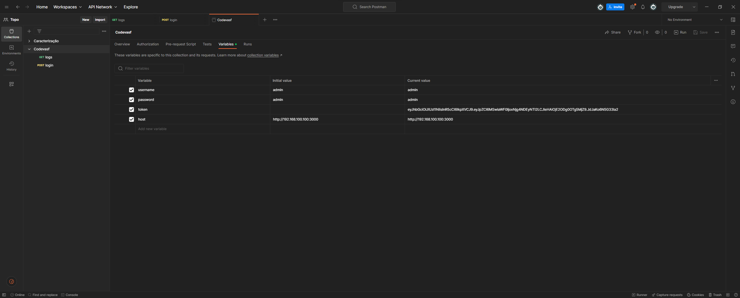Click the New button
Screen dimensions: 740x298
86,20
